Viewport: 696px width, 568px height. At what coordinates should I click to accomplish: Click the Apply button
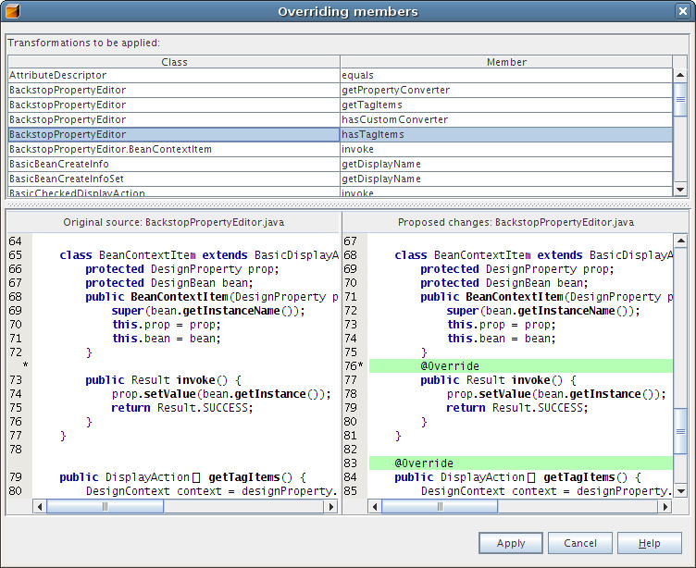pyautogui.click(x=511, y=543)
